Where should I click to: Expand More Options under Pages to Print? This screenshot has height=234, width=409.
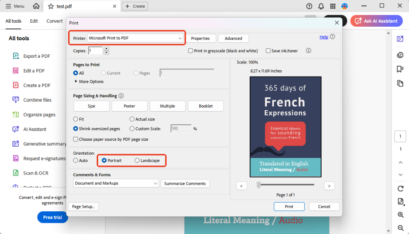pyautogui.click(x=89, y=82)
